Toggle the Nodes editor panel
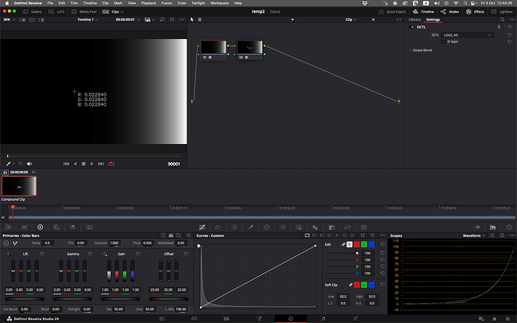This screenshot has height=323, width=517. (450, 12)
